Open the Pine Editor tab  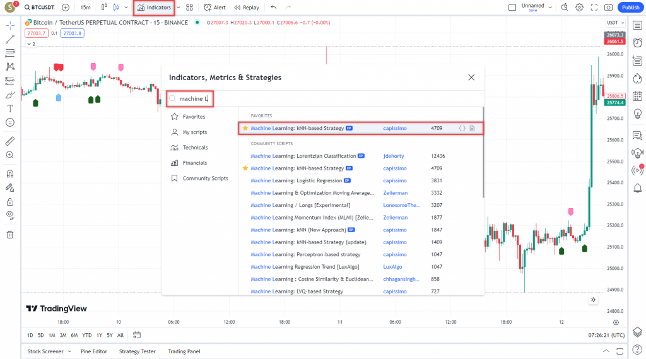[94, 351]
